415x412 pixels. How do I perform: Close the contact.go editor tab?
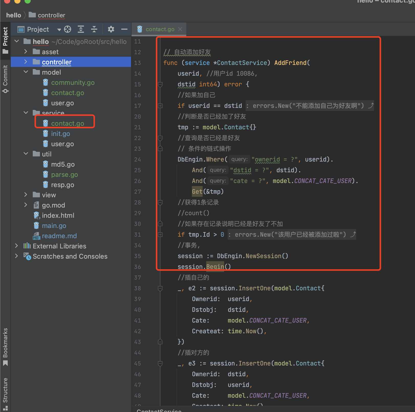point(180,29)
